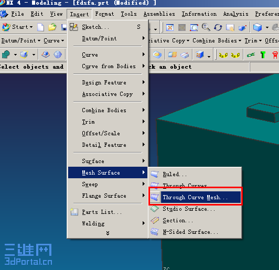Click the sheet thicken icon
The image size is (279, 270).
(x=185, y=55)
